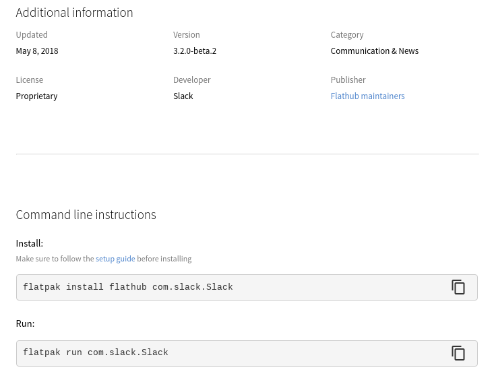The height and width of the screenshot is (376, 496).
Task: Click the install command text box
Action: coord(247,287)
